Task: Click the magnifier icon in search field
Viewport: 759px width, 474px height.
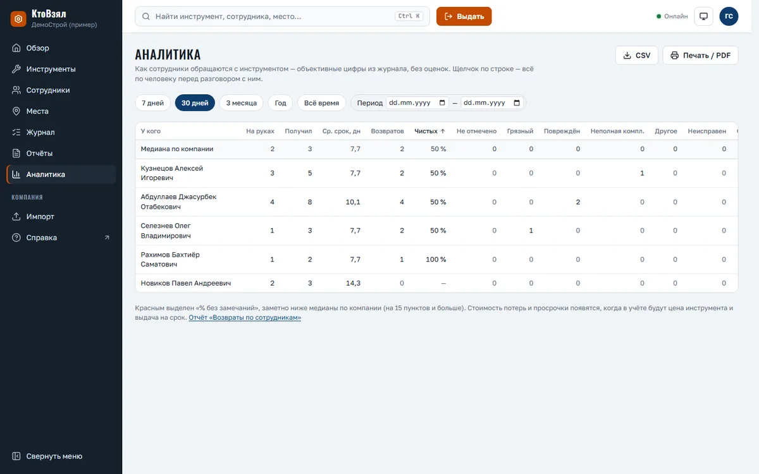Action: pyautogui.click(x=146, y=16)
